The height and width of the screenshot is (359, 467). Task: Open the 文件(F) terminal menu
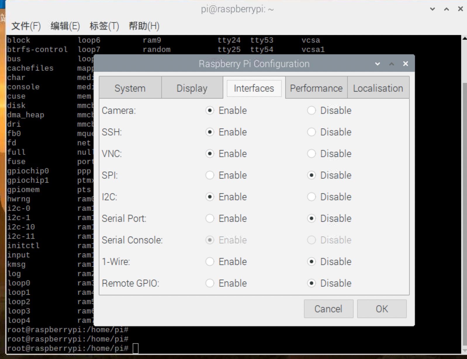26,26
